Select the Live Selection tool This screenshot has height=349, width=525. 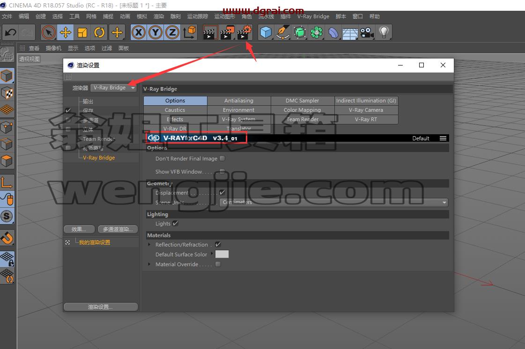[49, 32]
